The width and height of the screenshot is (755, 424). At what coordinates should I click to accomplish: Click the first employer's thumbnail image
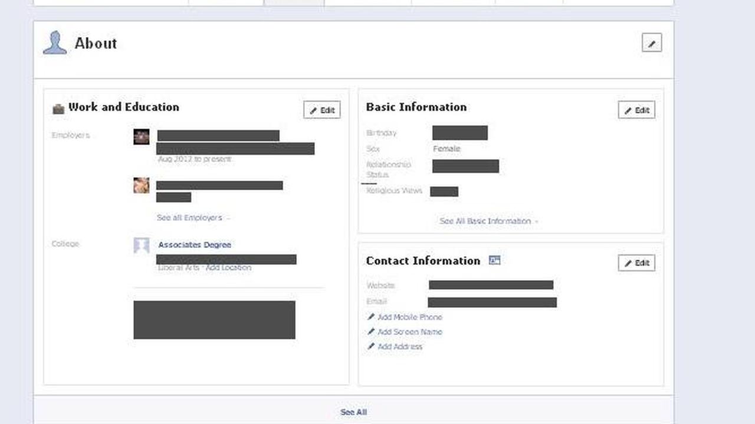pyautogui.click(x=141, y=137)
